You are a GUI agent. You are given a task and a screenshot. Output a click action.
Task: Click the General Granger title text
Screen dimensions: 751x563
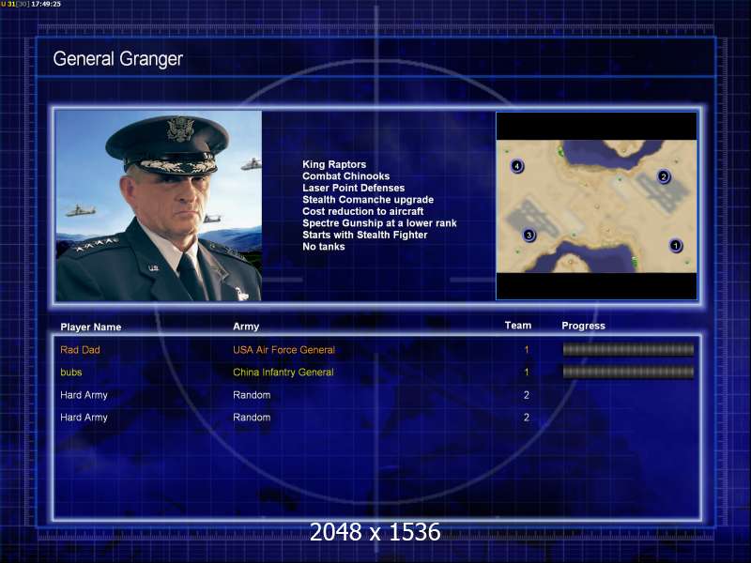(118, 59)
